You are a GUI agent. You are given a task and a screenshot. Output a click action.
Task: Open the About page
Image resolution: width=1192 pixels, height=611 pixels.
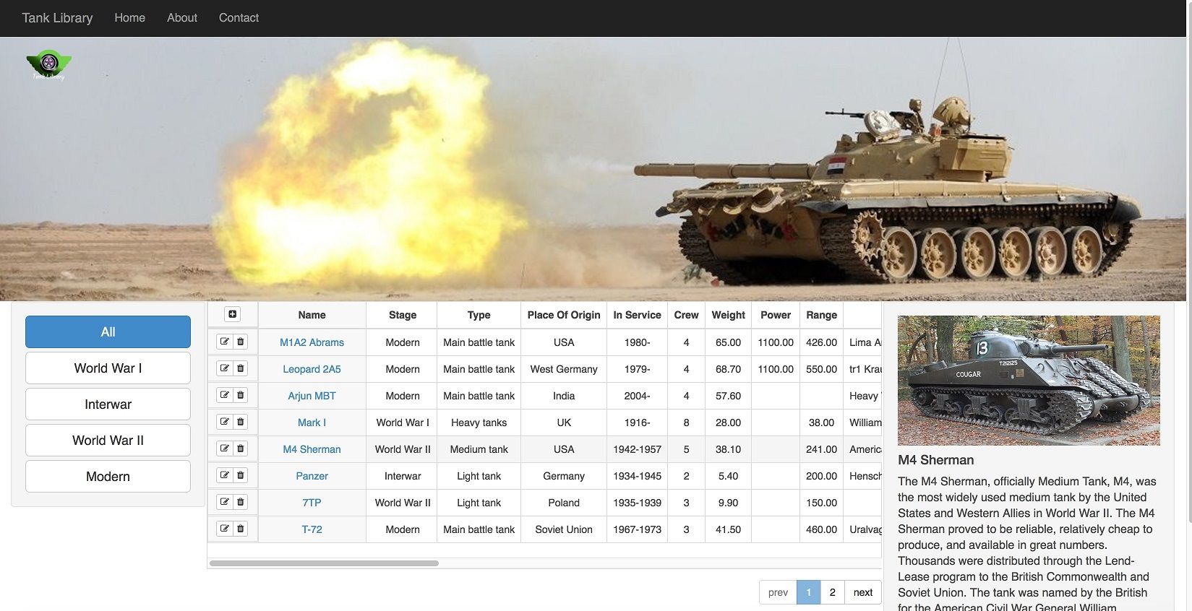tap(182, 18)
